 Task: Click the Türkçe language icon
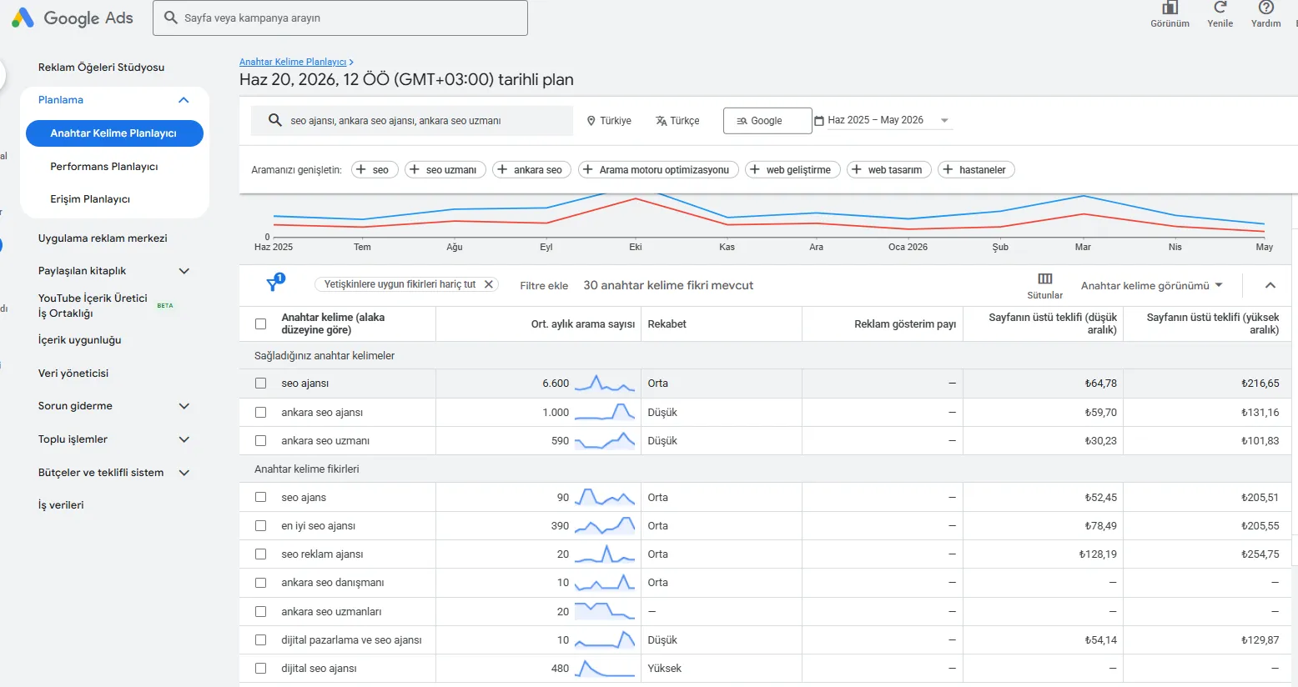coord(661,121)
